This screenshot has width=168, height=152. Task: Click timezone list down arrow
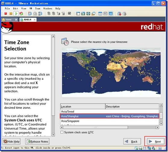click(x=161, y=124)
